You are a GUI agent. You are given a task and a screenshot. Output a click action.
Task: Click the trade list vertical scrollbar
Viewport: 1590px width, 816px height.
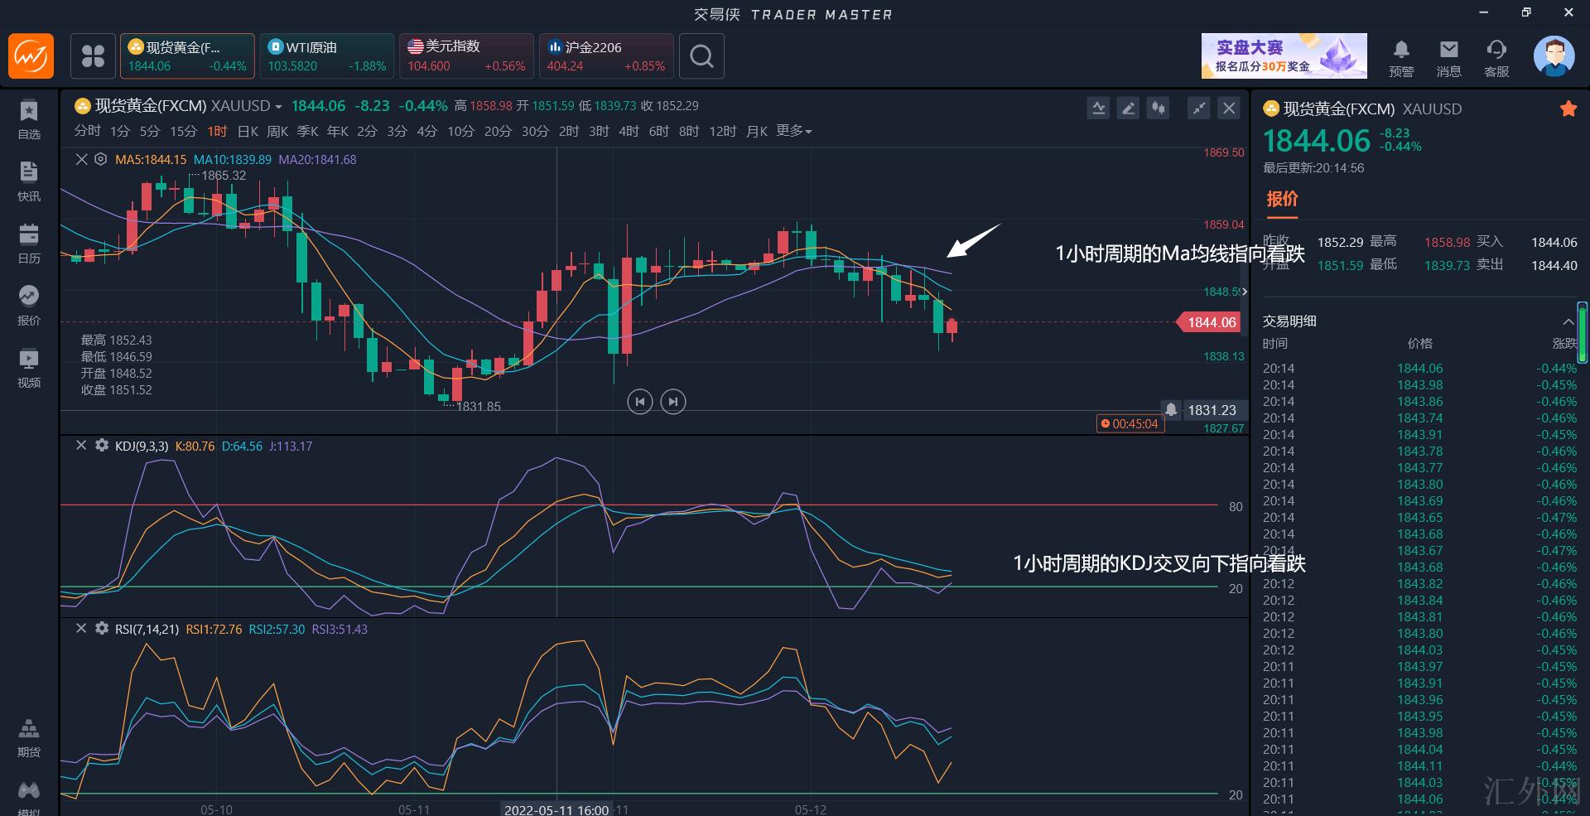1583,333
